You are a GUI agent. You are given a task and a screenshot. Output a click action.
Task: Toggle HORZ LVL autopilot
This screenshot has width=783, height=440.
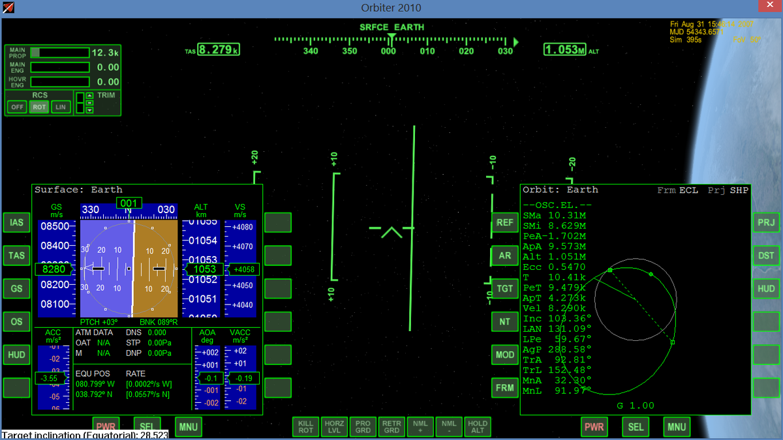(334, 427)
